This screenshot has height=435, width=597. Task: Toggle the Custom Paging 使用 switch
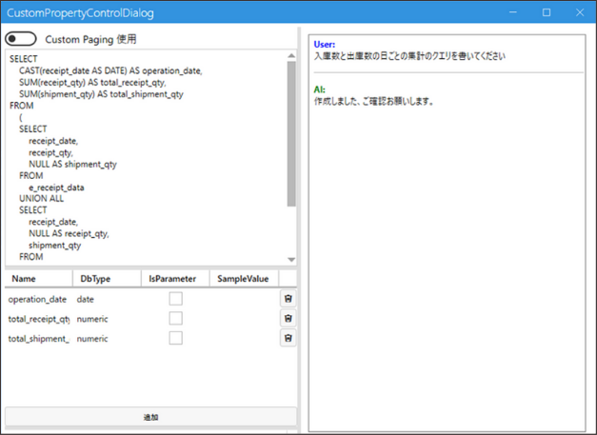[21, 39]
